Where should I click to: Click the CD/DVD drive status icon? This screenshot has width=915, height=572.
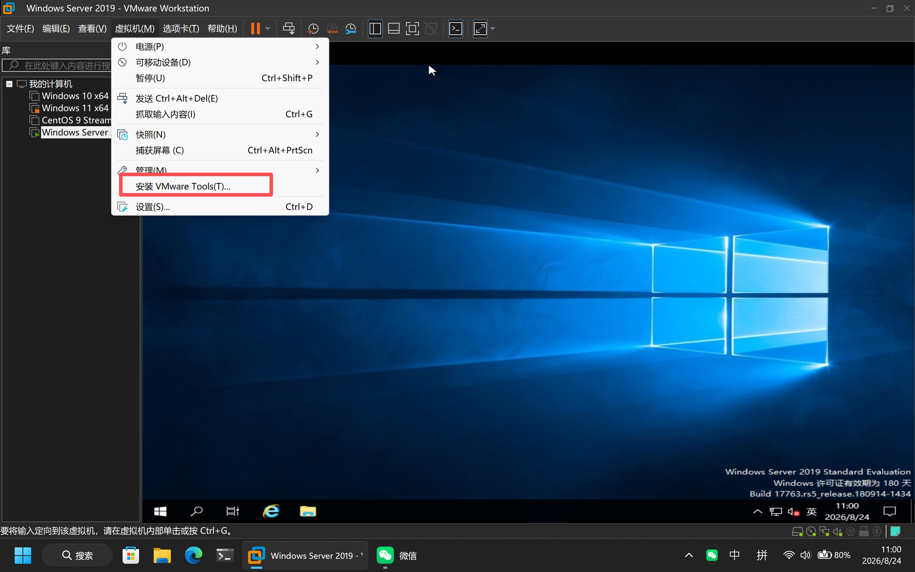pyautogui.click(x=811, y=532)
